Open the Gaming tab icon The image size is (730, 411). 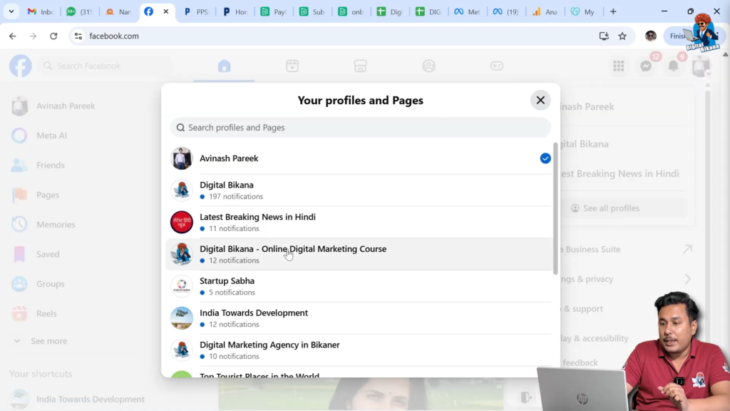click(497, 66)
